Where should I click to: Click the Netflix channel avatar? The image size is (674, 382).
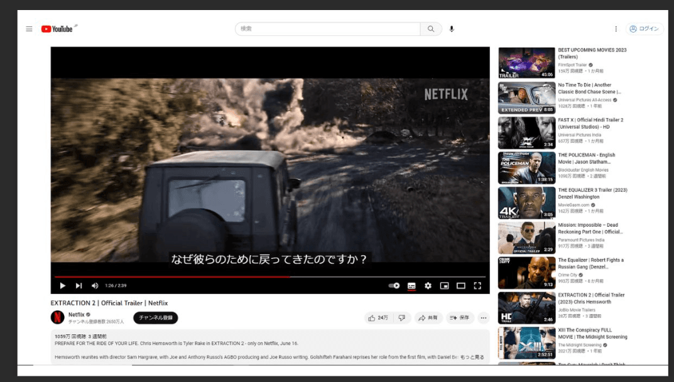[58, 317]
